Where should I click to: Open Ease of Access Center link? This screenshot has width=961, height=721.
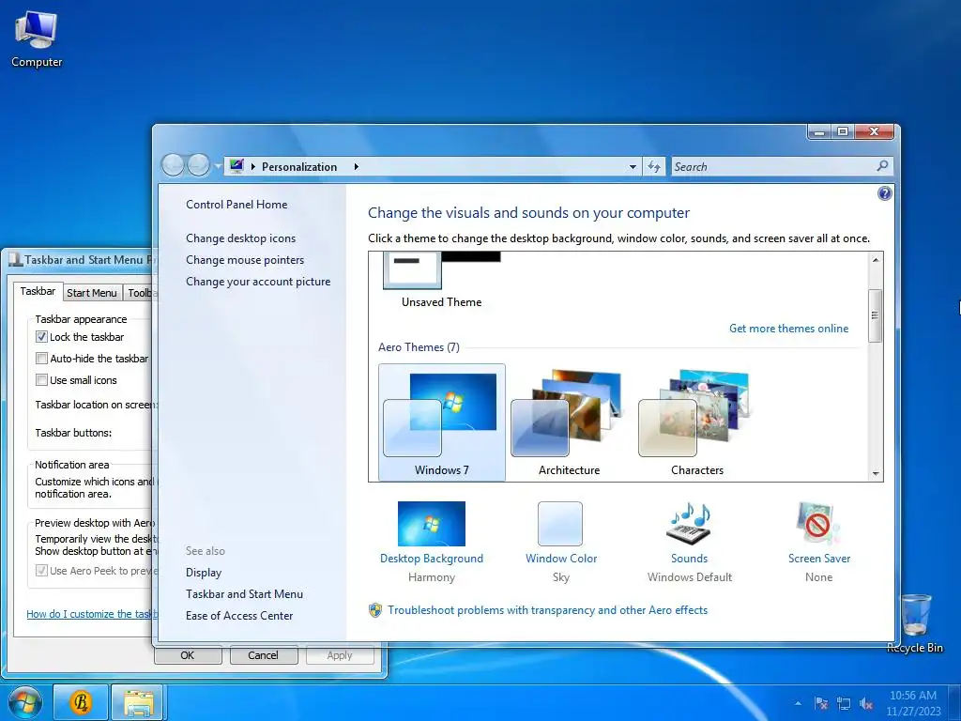pyautogui.click(x=239, y=616)
